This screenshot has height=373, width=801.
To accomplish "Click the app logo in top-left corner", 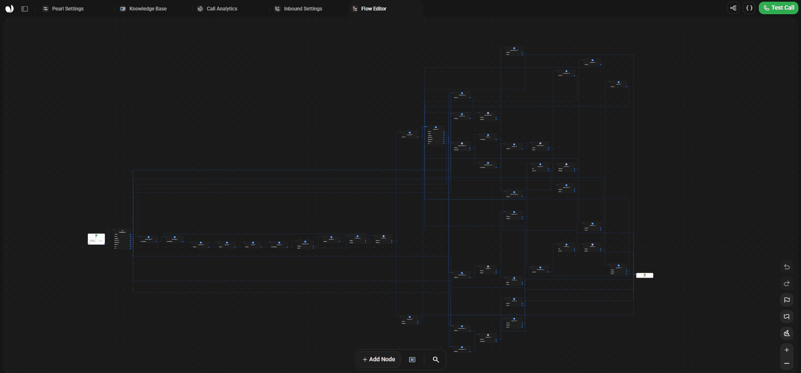I will pyautogui.click(x=9, y=9).
